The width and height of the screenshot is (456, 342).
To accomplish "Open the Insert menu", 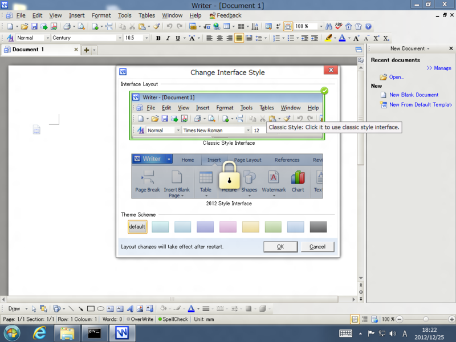I will coord(76,15).
